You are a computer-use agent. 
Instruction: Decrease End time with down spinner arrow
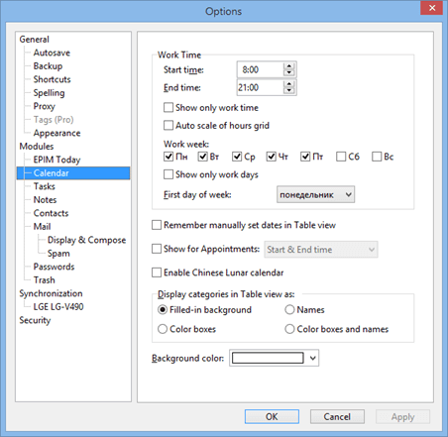click(289, 91)
